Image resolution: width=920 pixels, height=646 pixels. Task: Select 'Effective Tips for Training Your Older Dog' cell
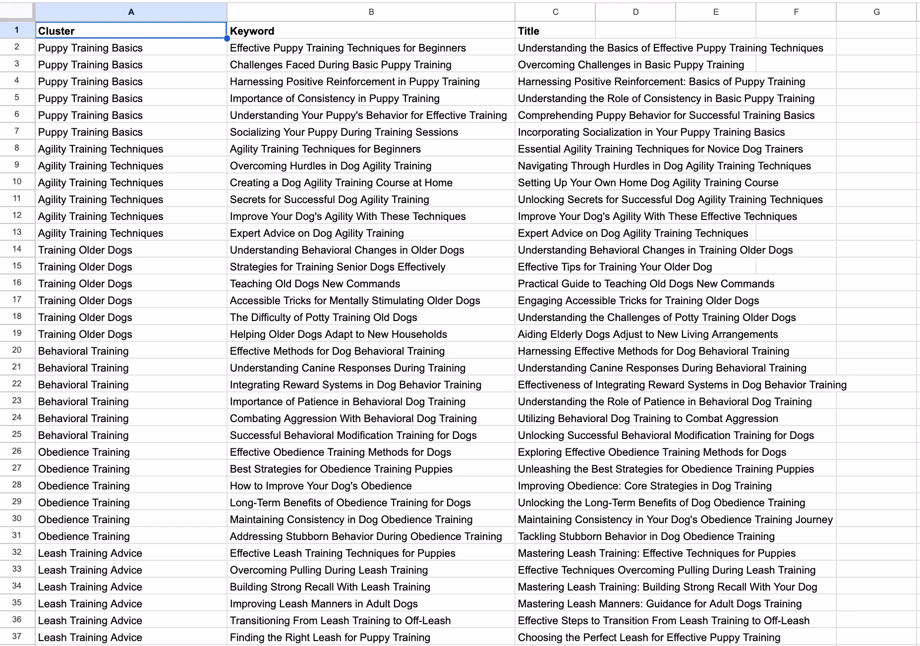click(615, 267)
